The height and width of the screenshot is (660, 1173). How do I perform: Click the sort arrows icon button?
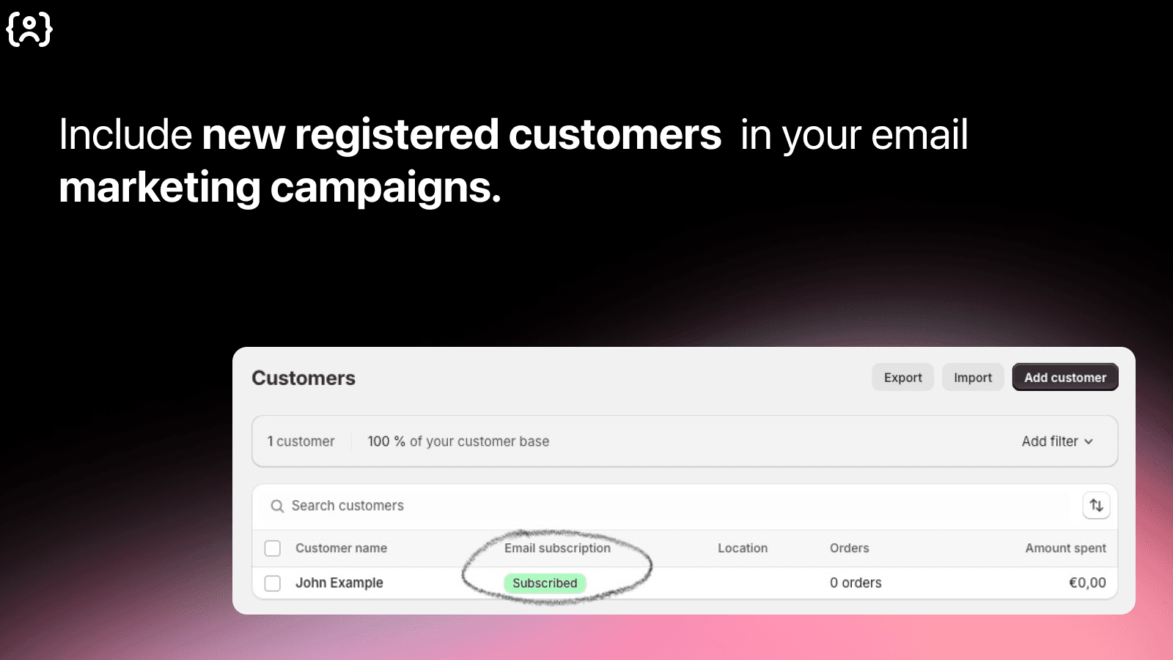[x=1096, y=505]
